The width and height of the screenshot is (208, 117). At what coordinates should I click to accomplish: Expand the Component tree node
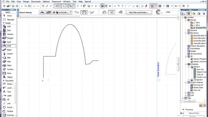coord(188,80)
